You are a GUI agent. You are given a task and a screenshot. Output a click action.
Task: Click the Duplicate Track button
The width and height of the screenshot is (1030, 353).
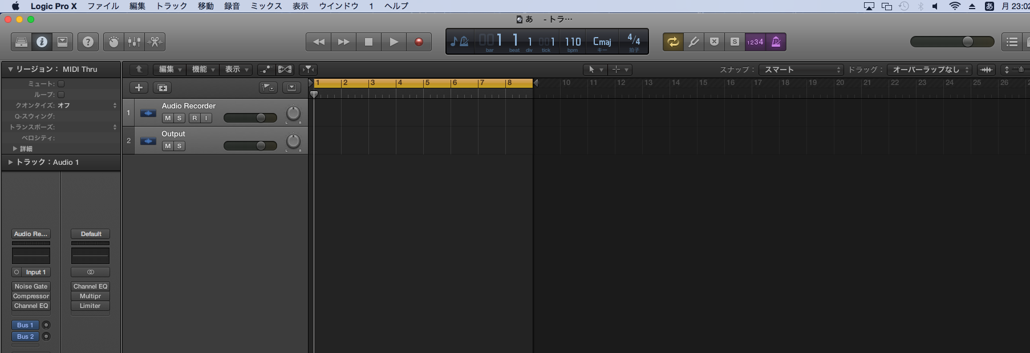[x=163, y=88]
